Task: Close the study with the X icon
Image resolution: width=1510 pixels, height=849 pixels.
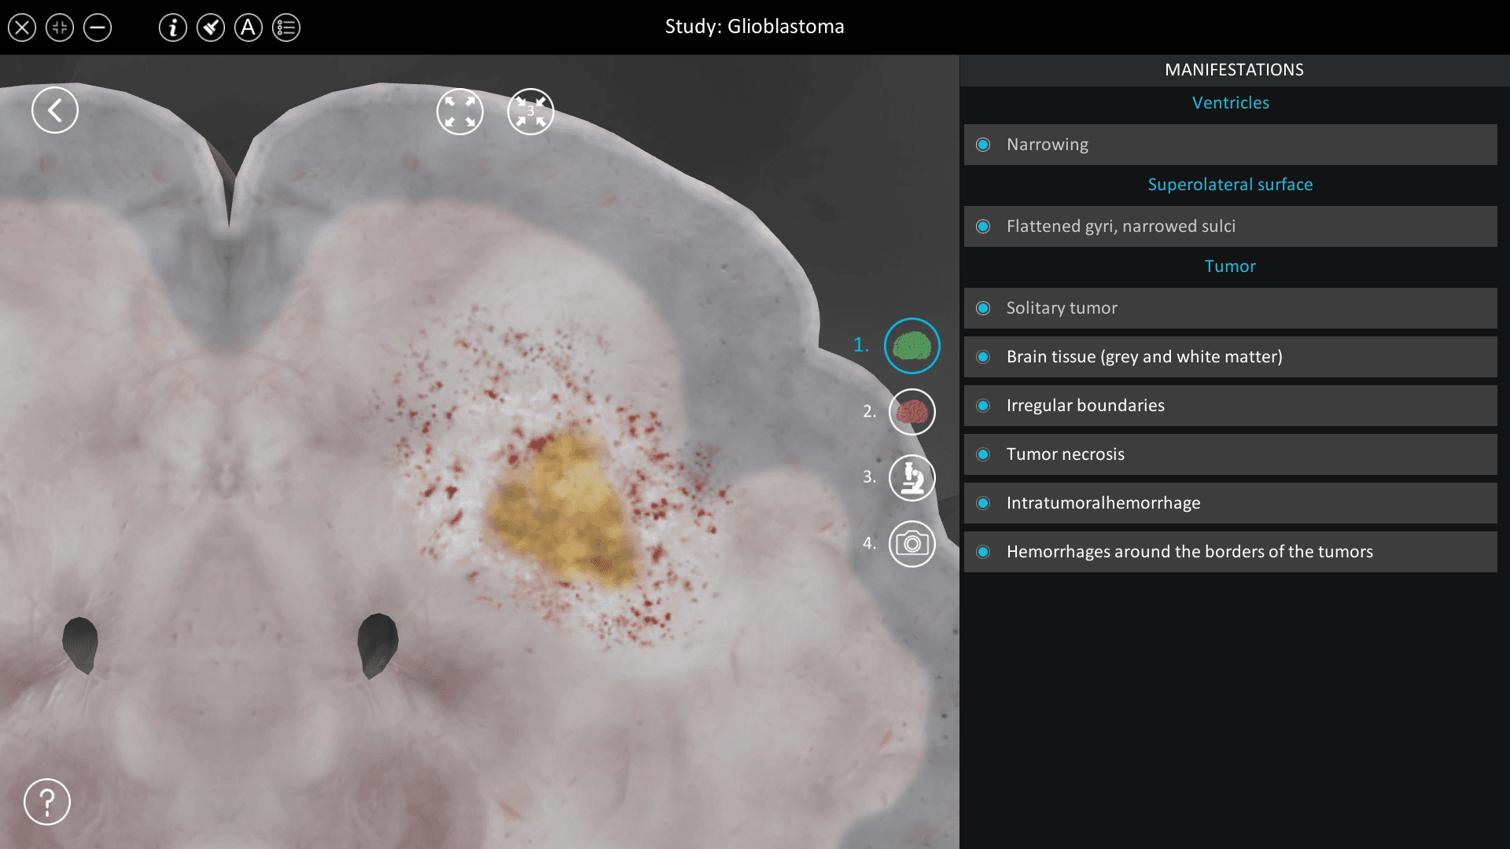Action: click(x=22, y=28)
